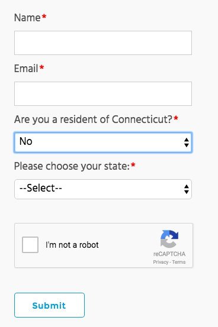This screenshot has width=218, height=327.
Task: Open the Connecticut resident dropdown showing No
Action: pos(103,143)
